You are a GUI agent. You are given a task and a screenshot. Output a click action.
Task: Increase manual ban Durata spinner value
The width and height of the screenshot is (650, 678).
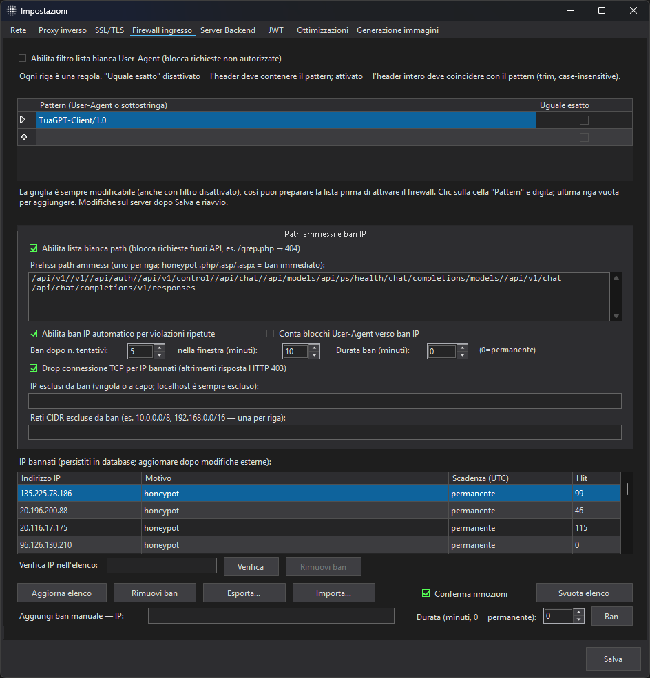click(578, 613)
